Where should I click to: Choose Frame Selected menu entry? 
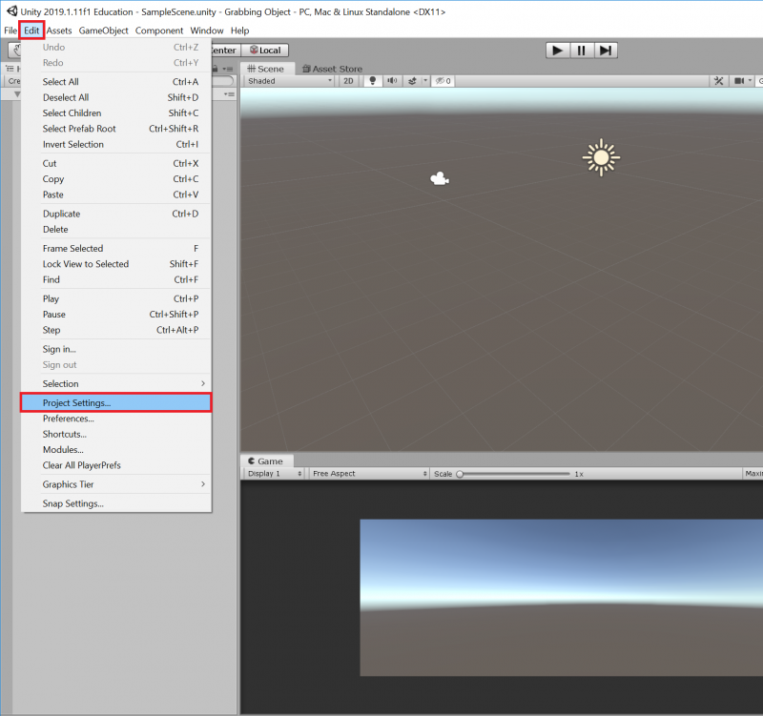click(x=115, y=249)
